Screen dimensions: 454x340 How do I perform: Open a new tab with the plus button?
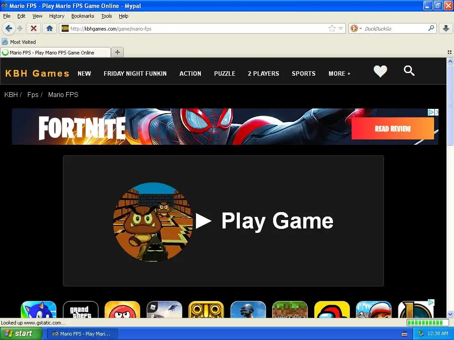(117, 52)
